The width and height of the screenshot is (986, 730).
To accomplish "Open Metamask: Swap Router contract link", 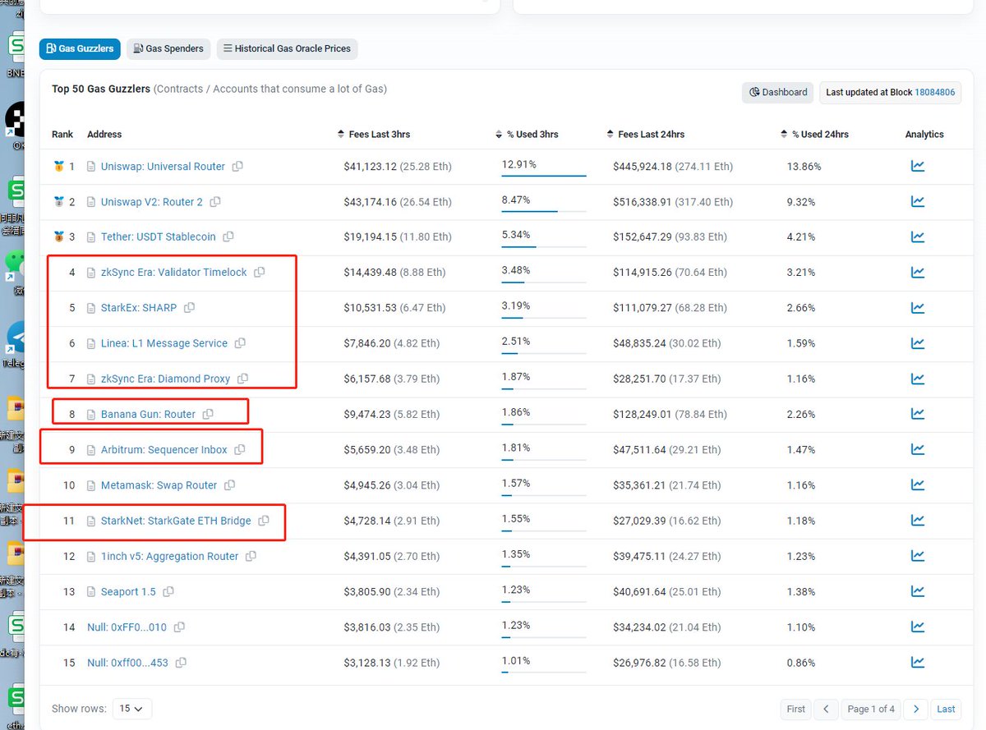I will (x=159, y=485).
